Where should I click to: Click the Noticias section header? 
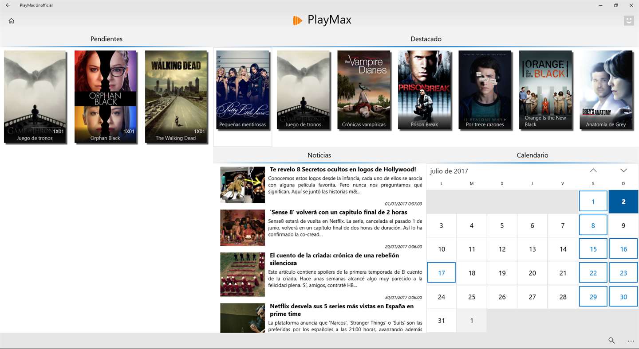tap(319, 155)
